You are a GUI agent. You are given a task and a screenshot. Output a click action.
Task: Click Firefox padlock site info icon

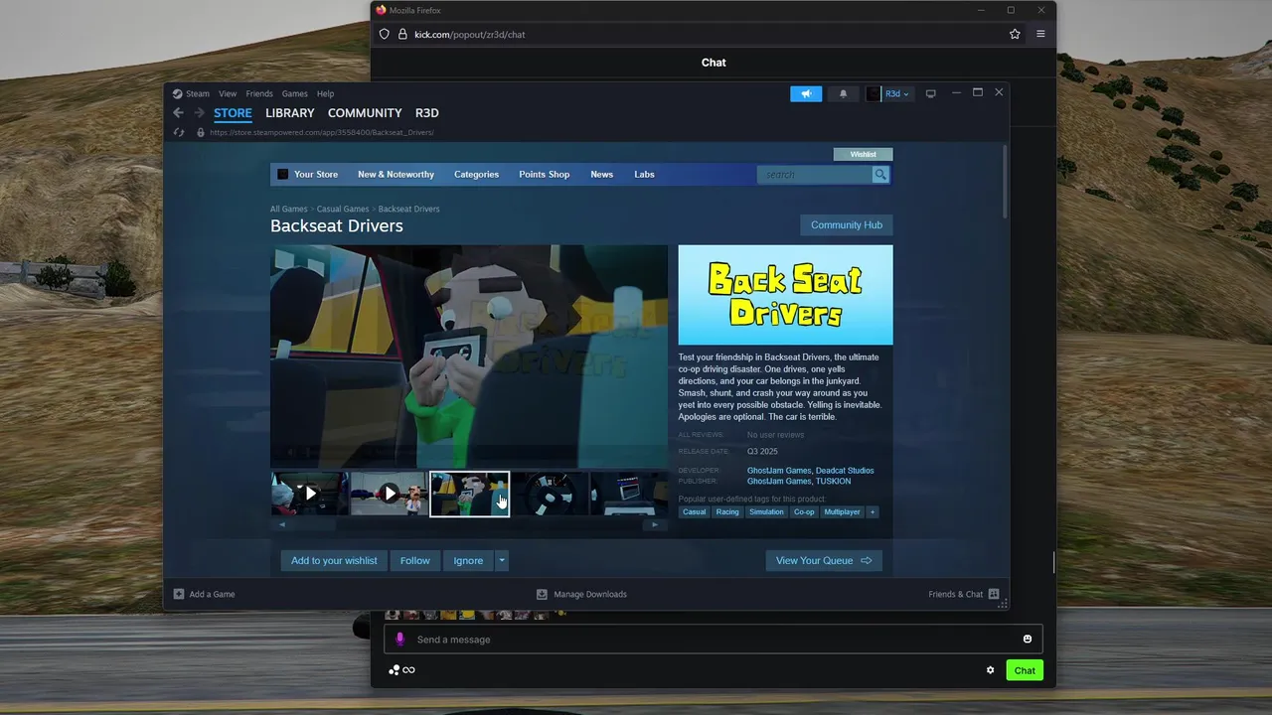(402, 34)
